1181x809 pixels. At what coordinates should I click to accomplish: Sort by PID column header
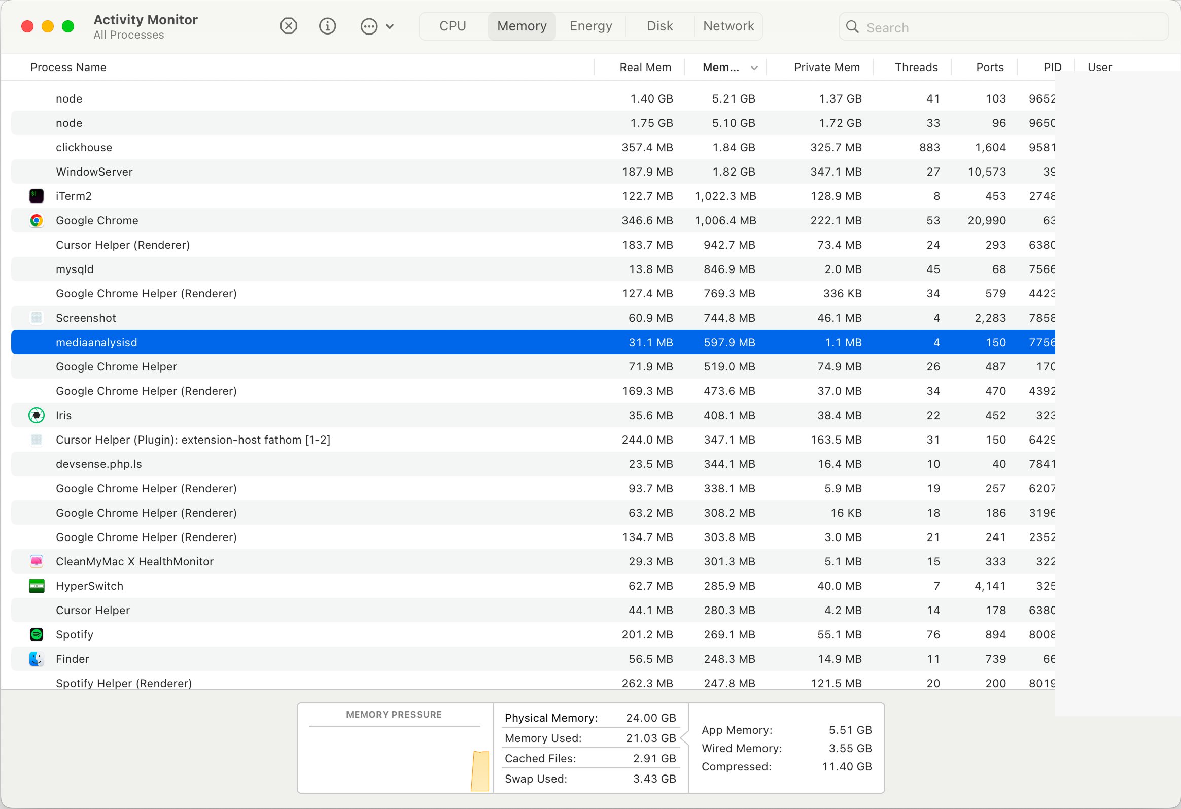tap(1052, 67)
